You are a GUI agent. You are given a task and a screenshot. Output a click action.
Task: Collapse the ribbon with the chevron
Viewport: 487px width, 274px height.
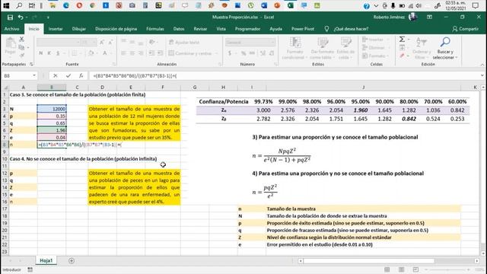[x=482, y=65]
